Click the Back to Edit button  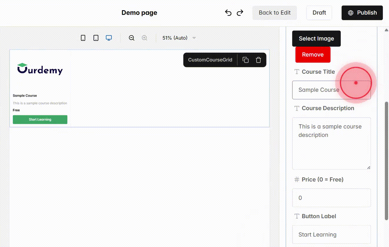click(x=274, y=12)
